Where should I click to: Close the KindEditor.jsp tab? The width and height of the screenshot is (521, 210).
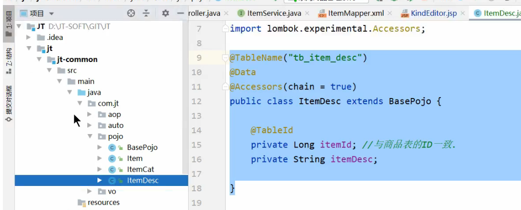click(463, 13)
